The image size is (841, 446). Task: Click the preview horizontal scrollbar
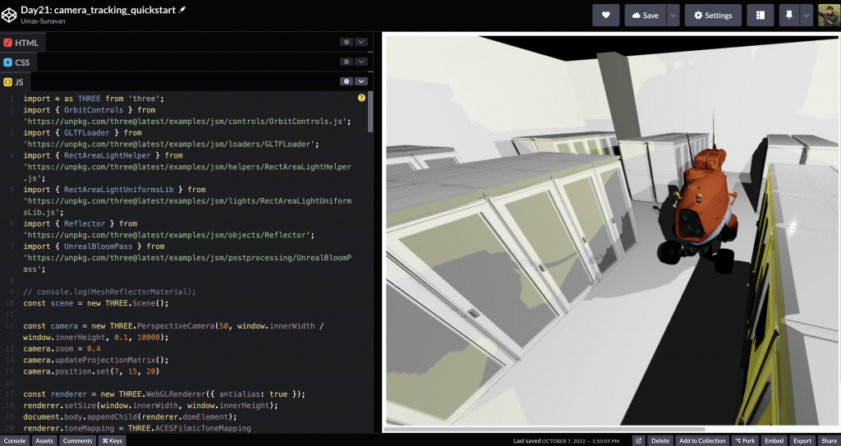pyautogui.click(x=545, y=429)
